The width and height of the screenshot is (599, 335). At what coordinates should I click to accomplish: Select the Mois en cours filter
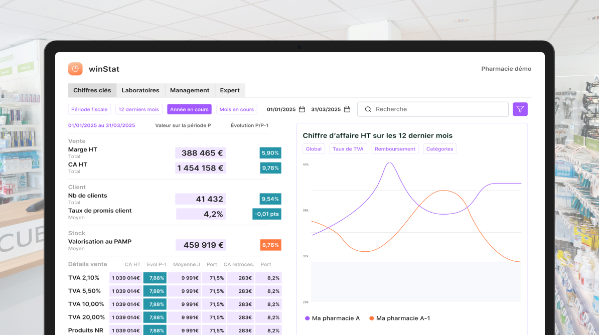point(236,109)
